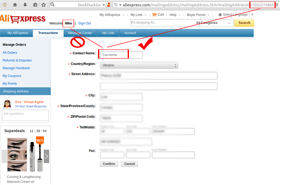Image resolution: width=281 pixels, height=185 pixels.
Task: Focus the Fax country code field
Action: (x=112, y=155)
